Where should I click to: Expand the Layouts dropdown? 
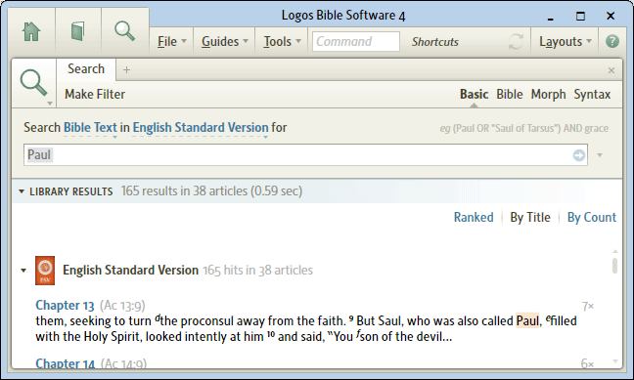pos(566,42)
